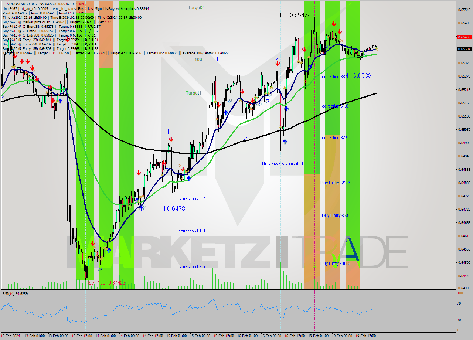Click the '14 Feb 01:00' time axis label
Viewport: 473px width, 340px height.
click(x=106, y=336)
